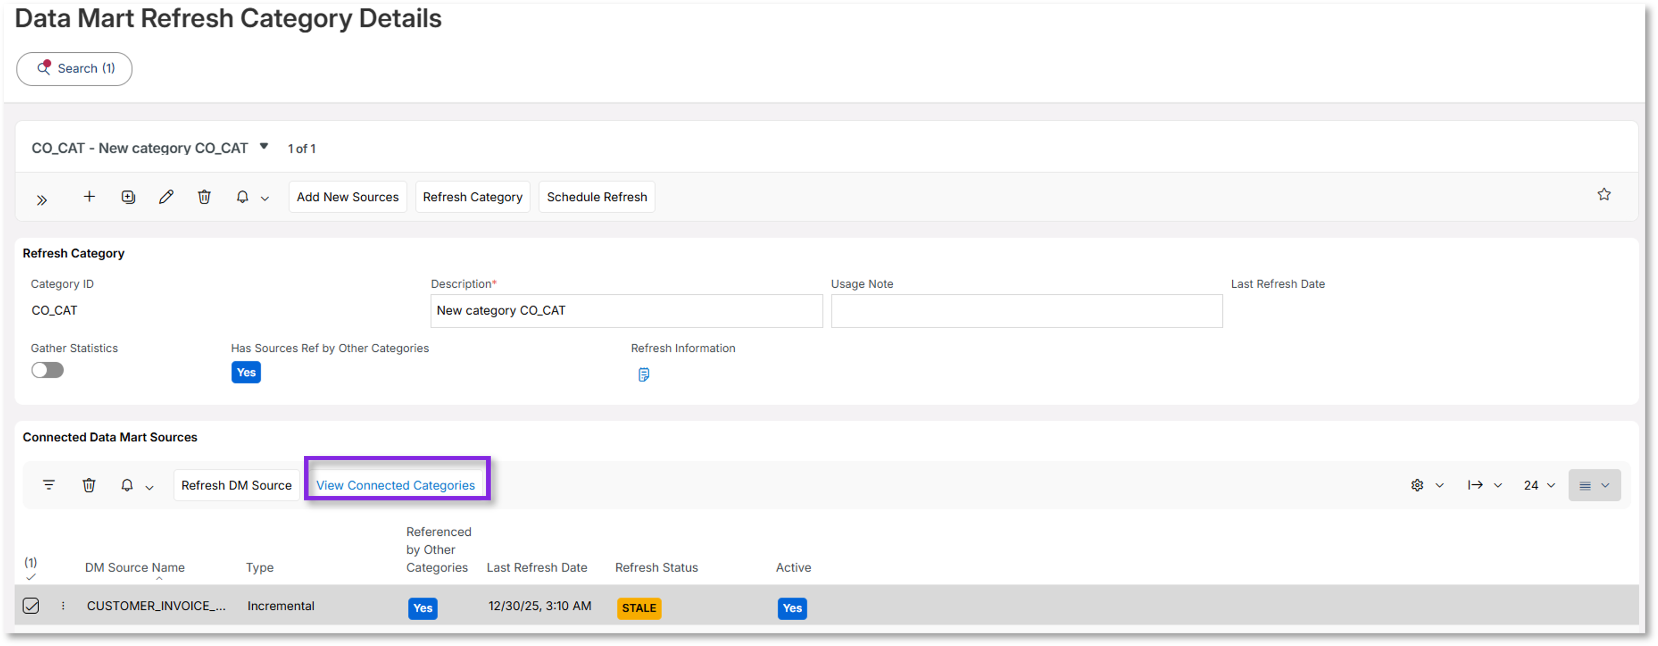Screen dimensions: 1658x646
Task: Click the top toolbar bell icon
Action: coord(242,197)
